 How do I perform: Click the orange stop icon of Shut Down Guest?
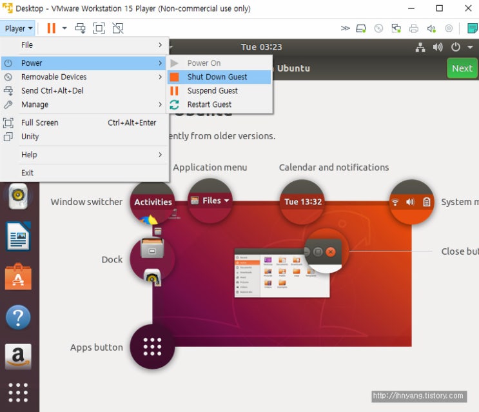point(175,77)
